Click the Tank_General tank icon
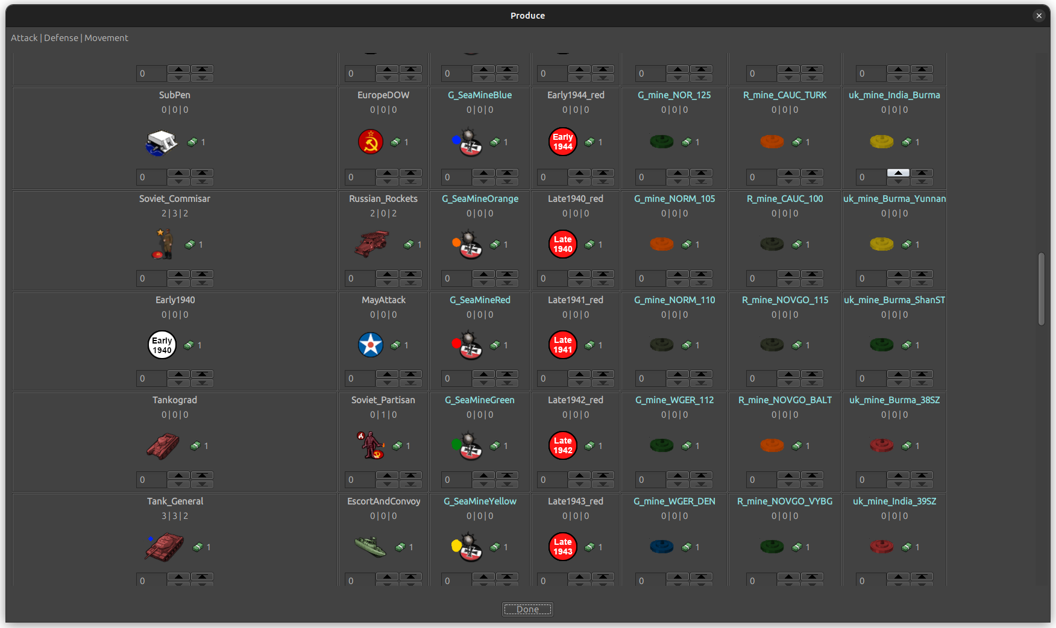Screen dimensions: 1056x628 [x=165, y=547]
